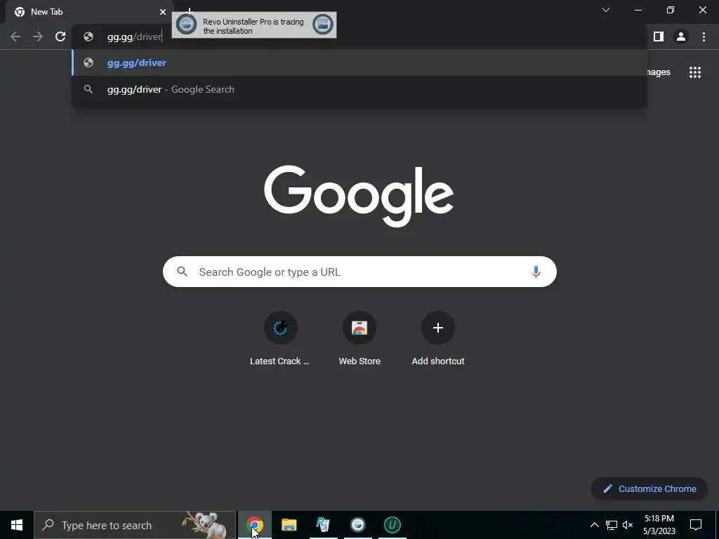
Task: Open the tab search chevron in the title bar
Action: [x=606, y=10]
